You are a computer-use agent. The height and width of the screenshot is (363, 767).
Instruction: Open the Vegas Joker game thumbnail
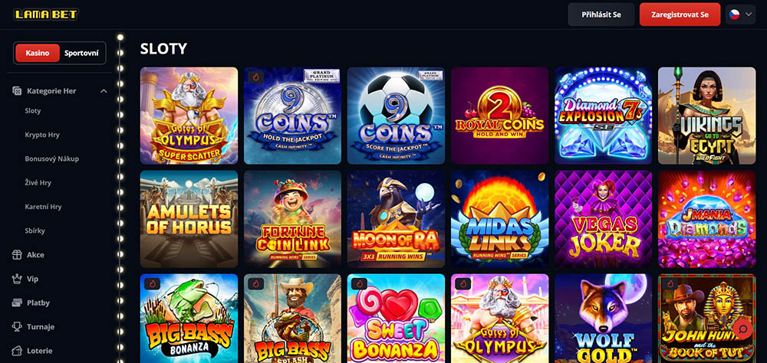[603, 219]
